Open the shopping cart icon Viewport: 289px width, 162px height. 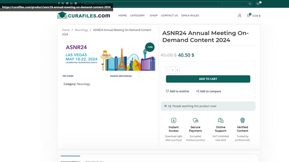(x=249, y=16)
